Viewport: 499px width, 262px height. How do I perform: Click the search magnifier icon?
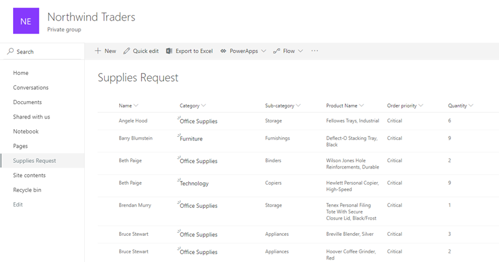coord(10,52)
